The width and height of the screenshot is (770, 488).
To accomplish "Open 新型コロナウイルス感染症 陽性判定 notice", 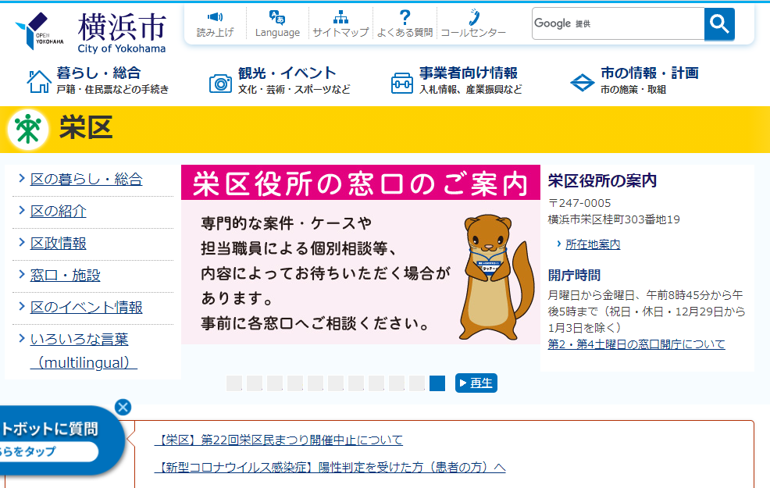I will [x=330, y=468].
